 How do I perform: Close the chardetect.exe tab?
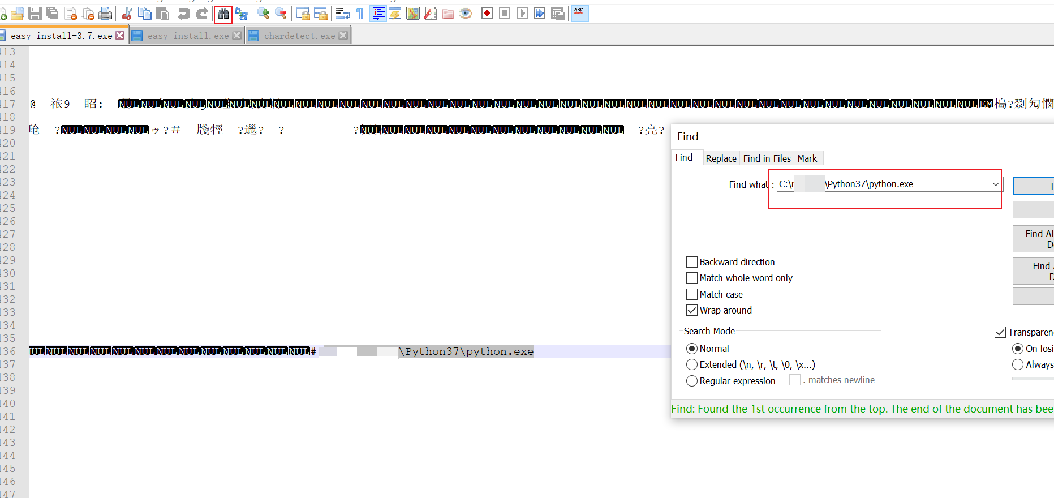[x=343, y=35]
